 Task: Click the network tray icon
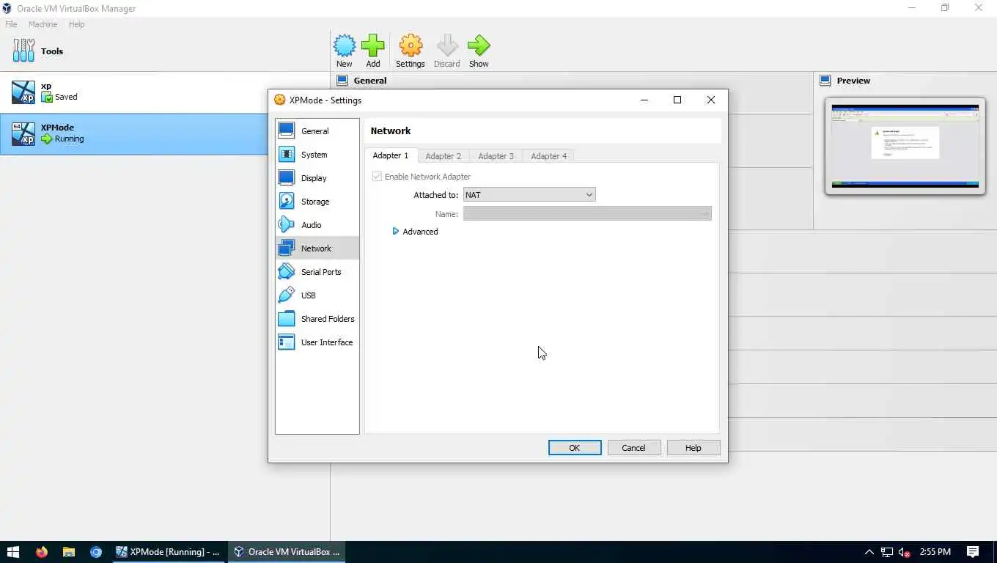pyautogui.click(x=887, y=552)
